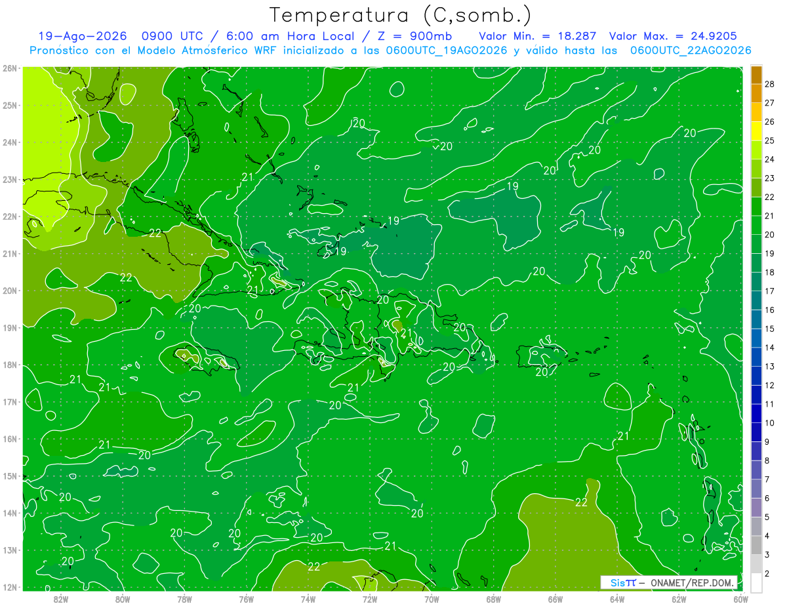Click longitude axis label 66W
Viewport: 787px width, 608px height.
(x=555, y=599)
